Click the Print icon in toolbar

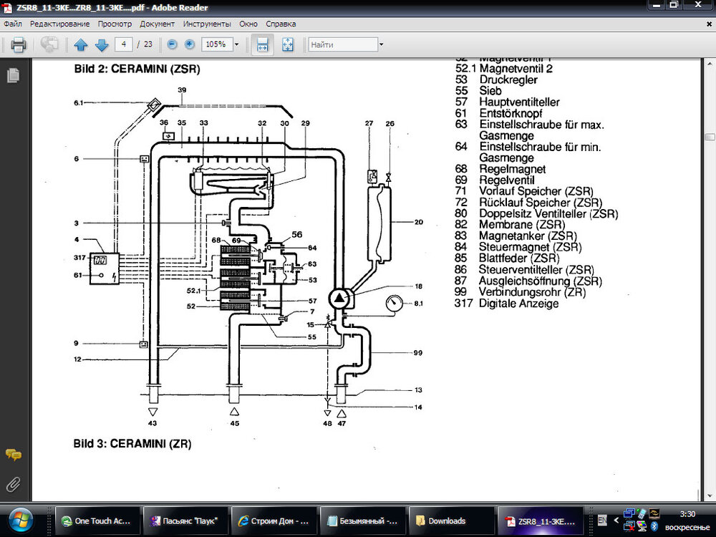[x=19, y=44]
